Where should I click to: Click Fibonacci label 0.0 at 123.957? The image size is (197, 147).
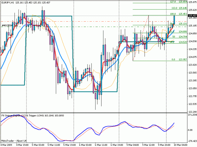(179, 60)
